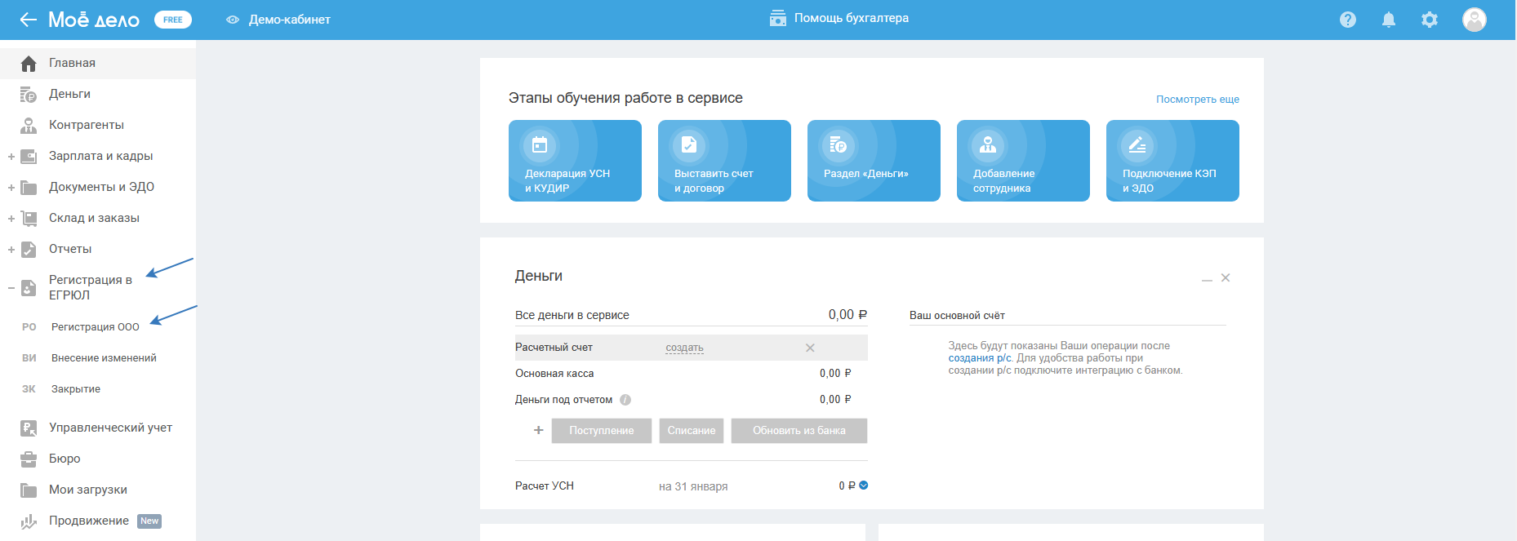Screen dimensions: 1517x541
Task: Open the notifications bell
Action: coord(1388,20)
